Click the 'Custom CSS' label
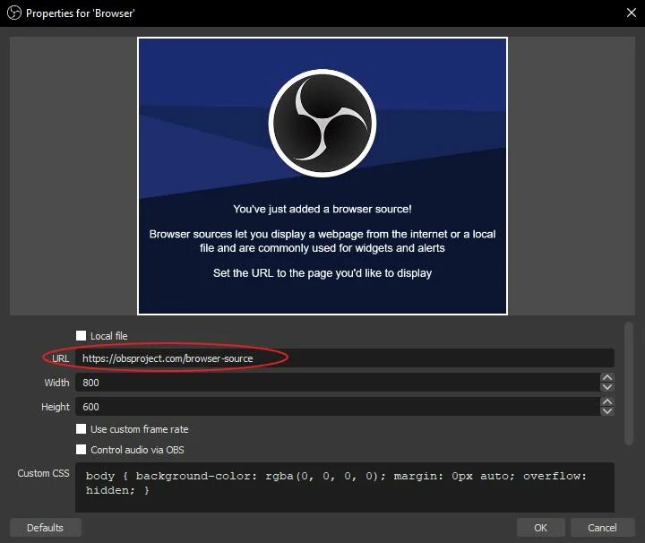645x543 pixels. (x=43, y=473)
